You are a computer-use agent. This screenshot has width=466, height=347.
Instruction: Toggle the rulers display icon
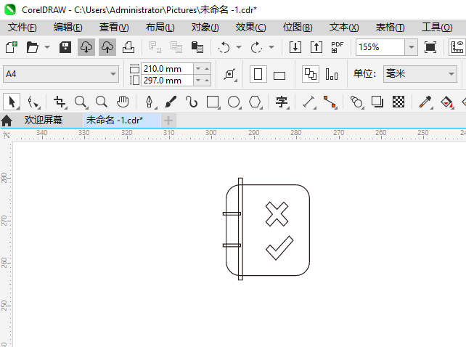tap(457, 47)
